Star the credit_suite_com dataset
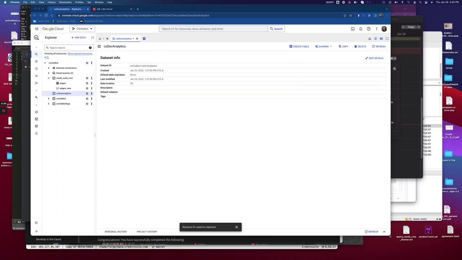462x260 pixels. coord(87,78)
